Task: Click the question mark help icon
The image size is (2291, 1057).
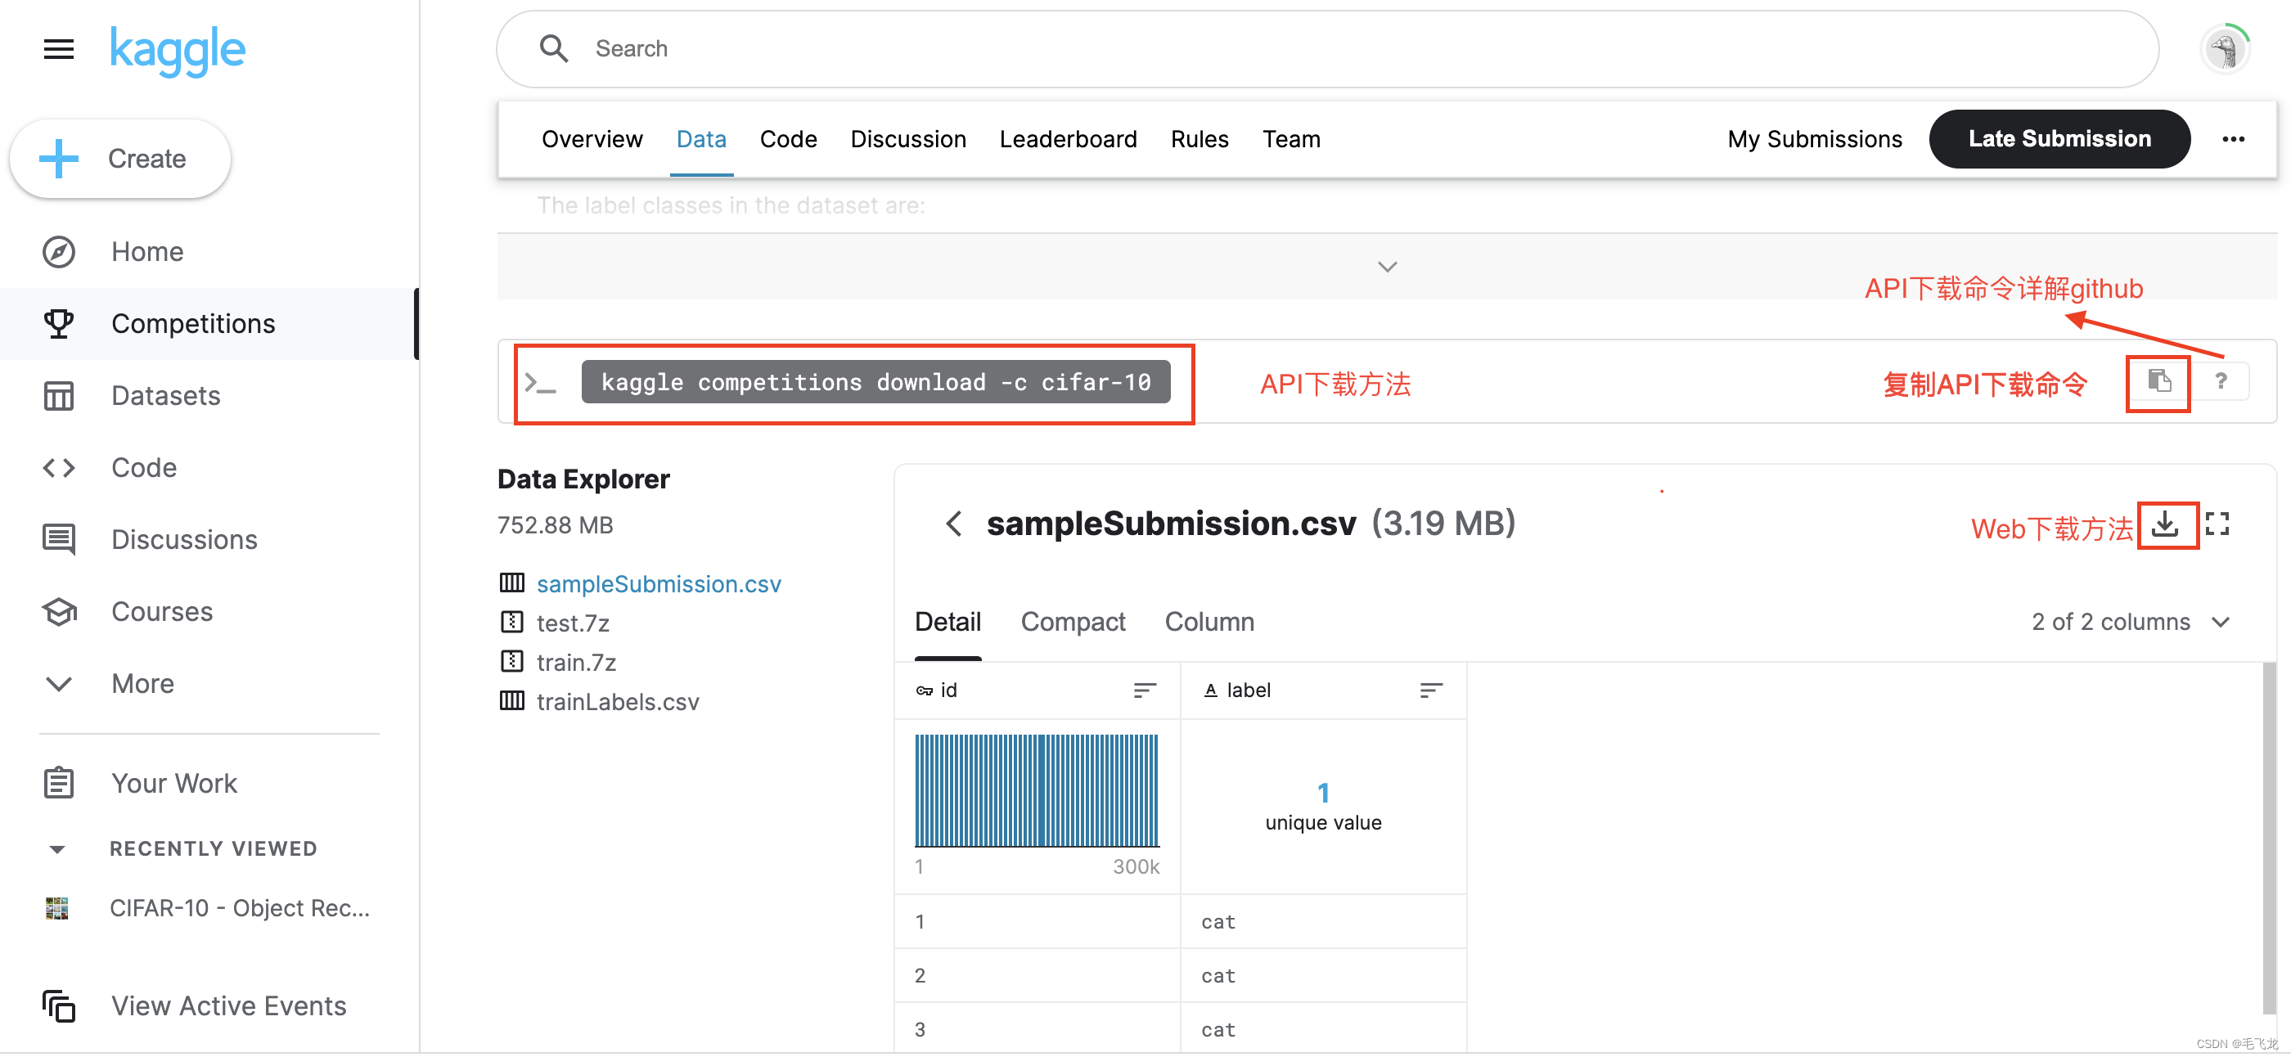Action: click(x=2220, y=381)
